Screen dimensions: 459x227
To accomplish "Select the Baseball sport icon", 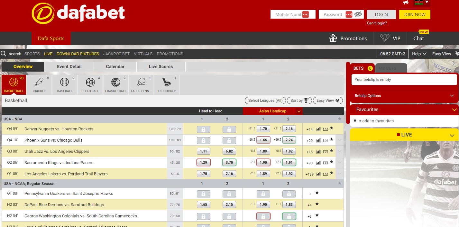I will (x=65, y=85).
